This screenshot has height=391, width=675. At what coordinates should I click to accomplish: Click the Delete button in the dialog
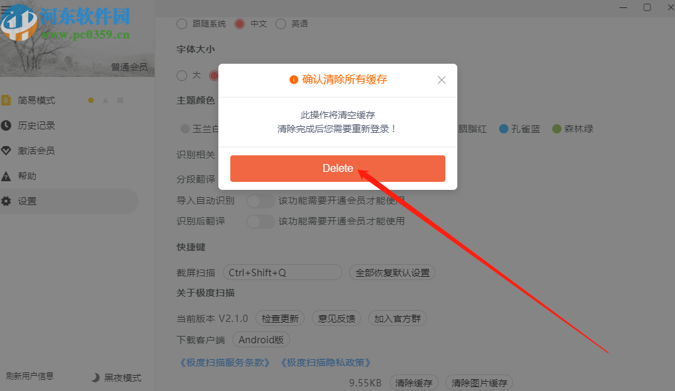[x=338, y=169]
